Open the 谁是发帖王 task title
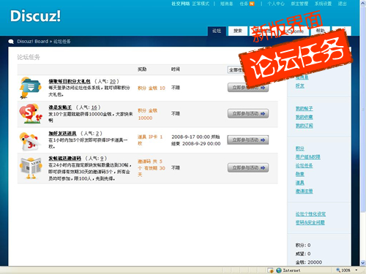The height and width of the screenshot is (274, 366). pos(60,107)
